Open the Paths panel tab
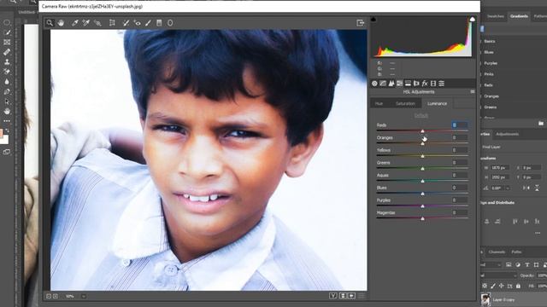The height and width of the screenshot is (307, 547). [516, 252]
